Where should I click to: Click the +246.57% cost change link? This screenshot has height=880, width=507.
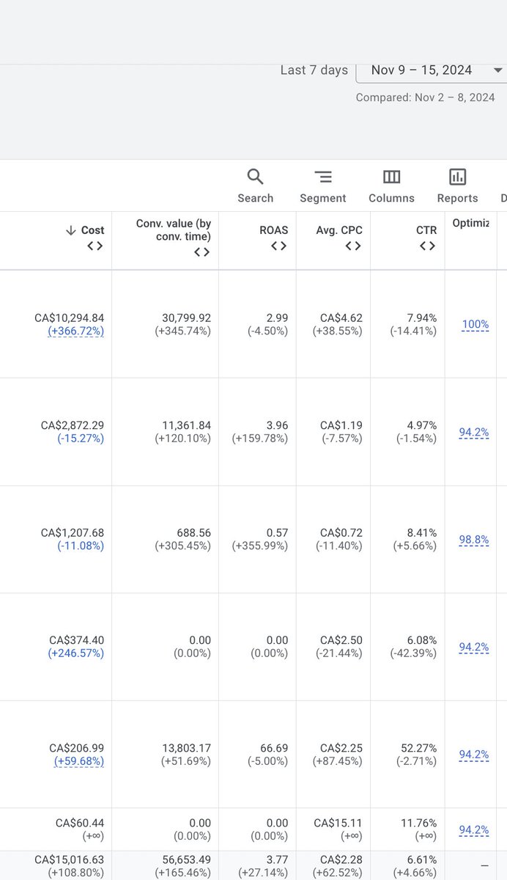76,653
